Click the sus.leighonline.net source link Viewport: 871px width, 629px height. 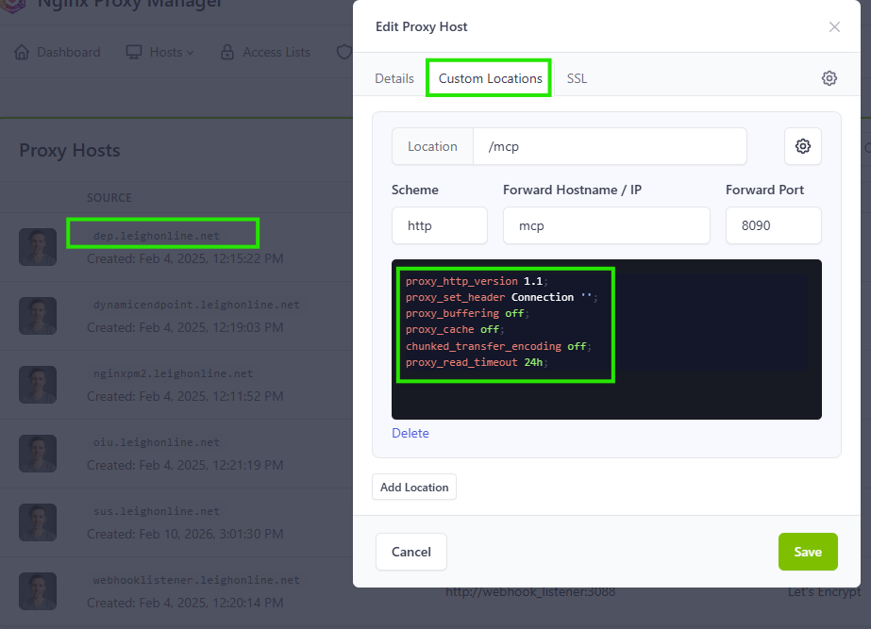point(157,511)
